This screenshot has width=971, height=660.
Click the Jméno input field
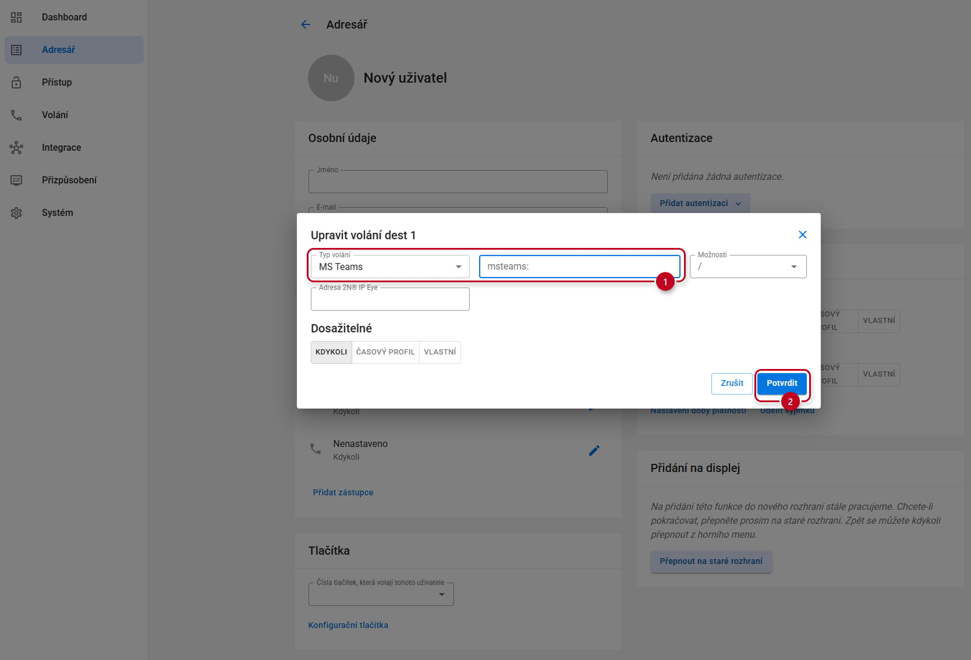click(x=458, y=182)
